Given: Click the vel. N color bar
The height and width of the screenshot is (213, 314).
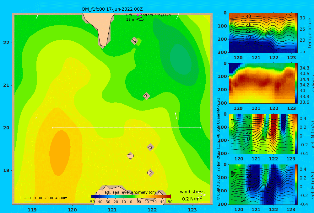Looking at the screenshot, I should click(296, 134).
